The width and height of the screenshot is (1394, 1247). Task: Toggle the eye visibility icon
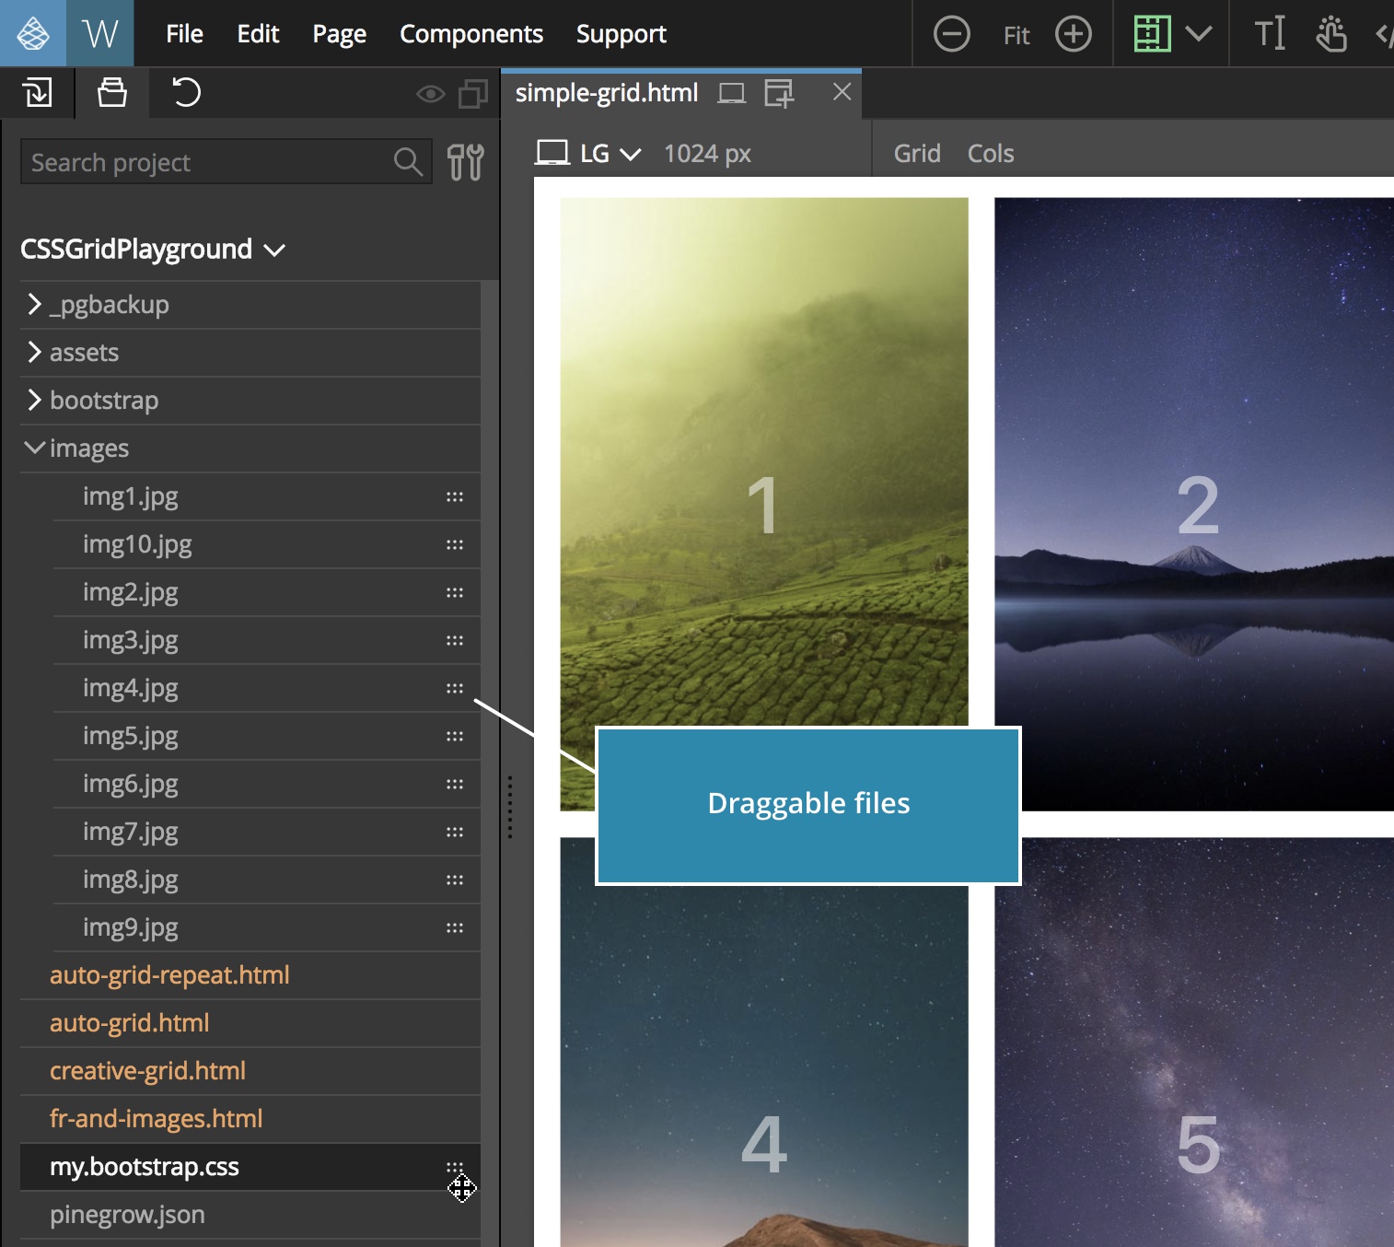point(430,94)
